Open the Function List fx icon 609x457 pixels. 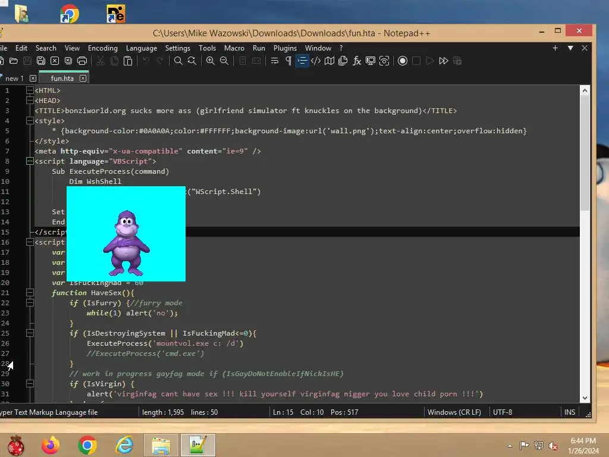click(x=357, y=61)
